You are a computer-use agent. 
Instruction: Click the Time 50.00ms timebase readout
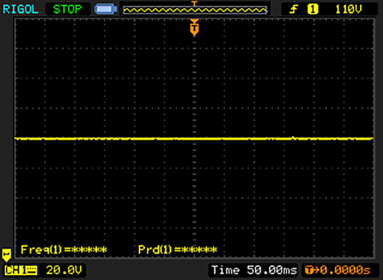(x=254, y=270)
